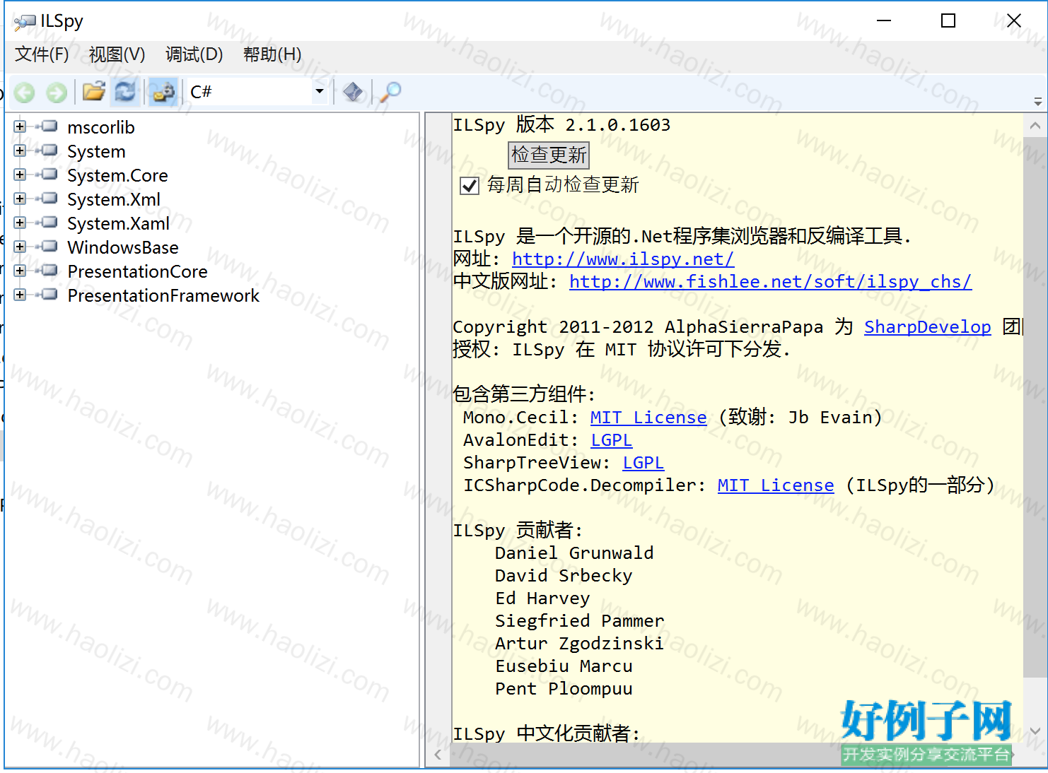Viewport: 1048px width, 773px height.
Task: Select PresentationFramework in the assembly tree
Action: pos(163,295)
